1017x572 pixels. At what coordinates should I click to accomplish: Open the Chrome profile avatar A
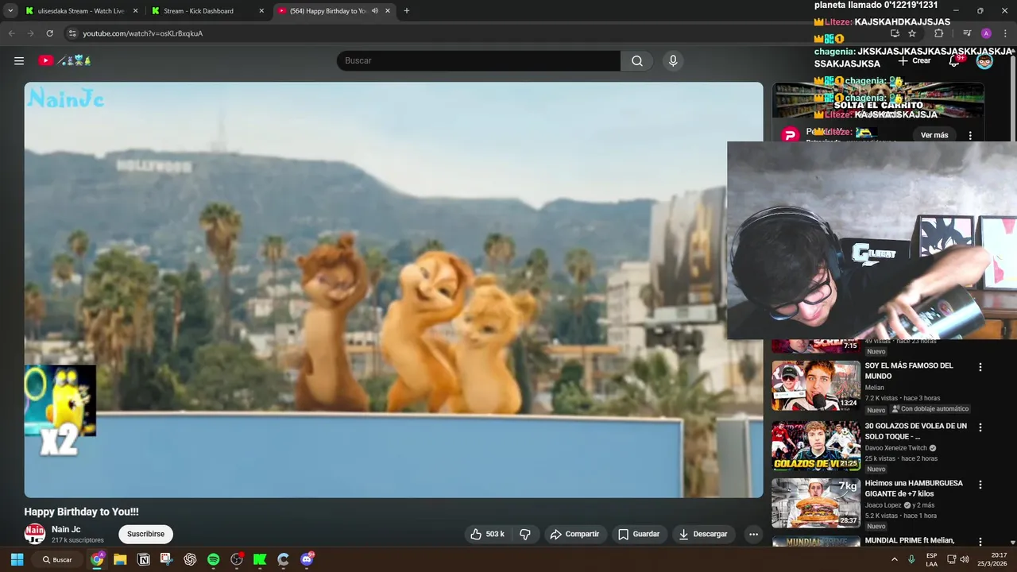tap(986, 33)
